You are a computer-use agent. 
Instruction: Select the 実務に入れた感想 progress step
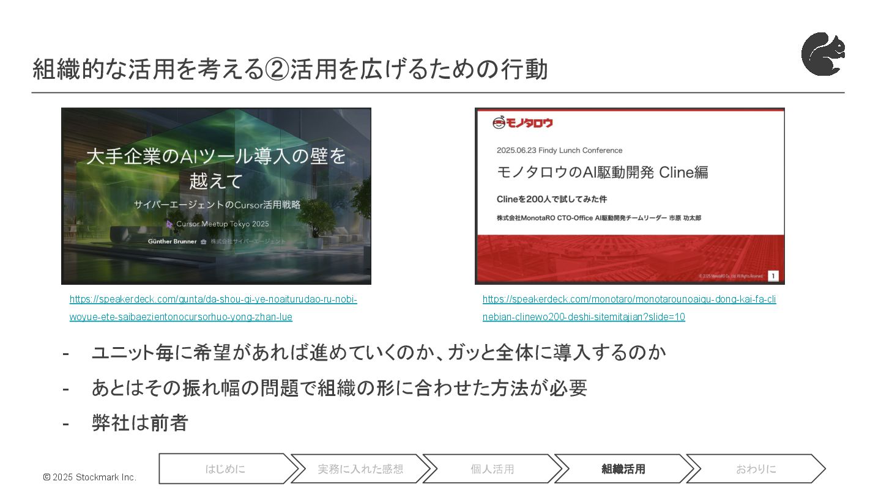click(360, 469)
